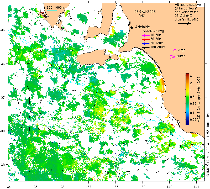Click the longitude label 138
The width and height of the screenshot is (210, 189).
click(115, 187)
